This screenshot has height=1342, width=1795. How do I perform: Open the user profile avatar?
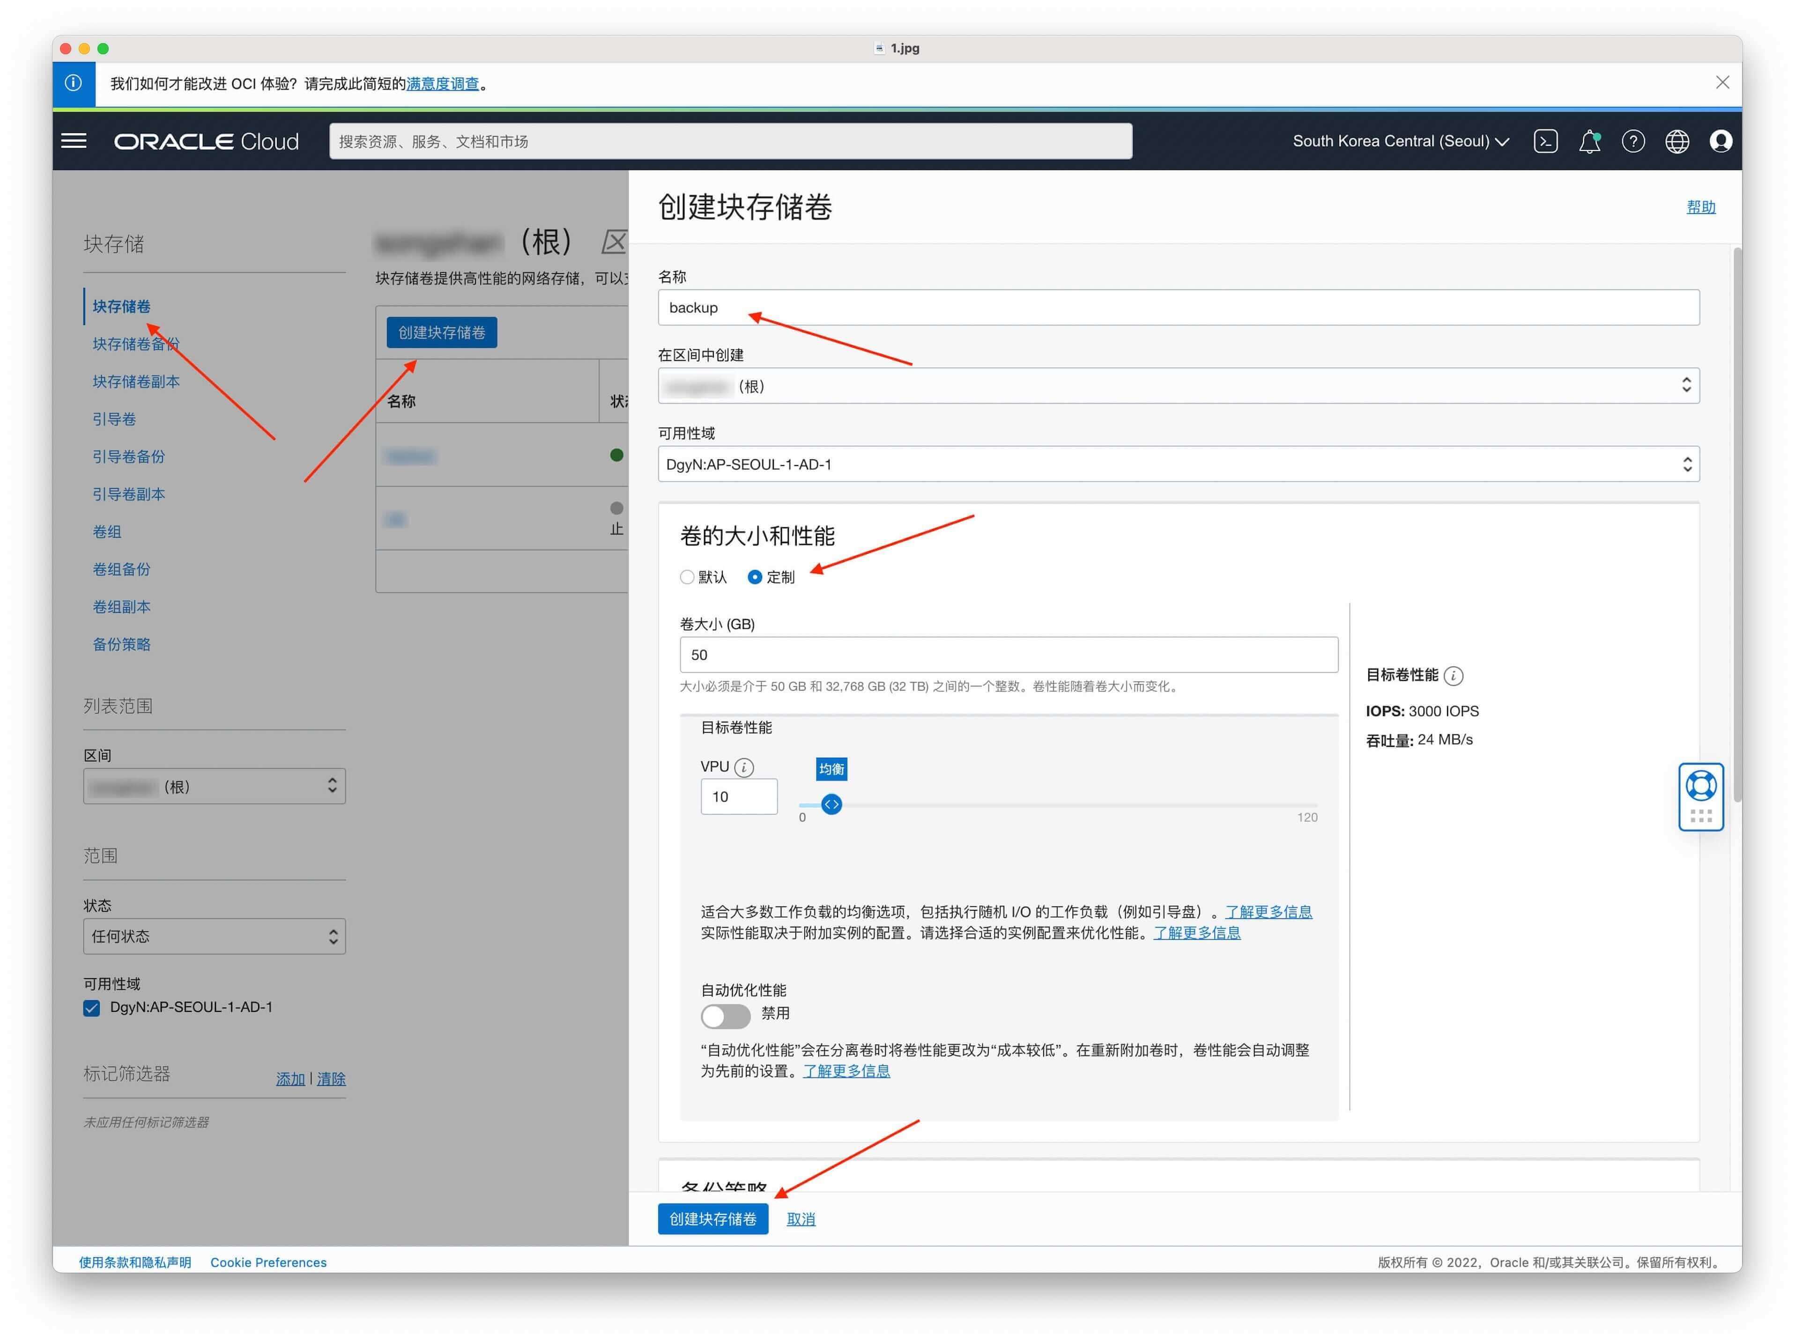1721,141
